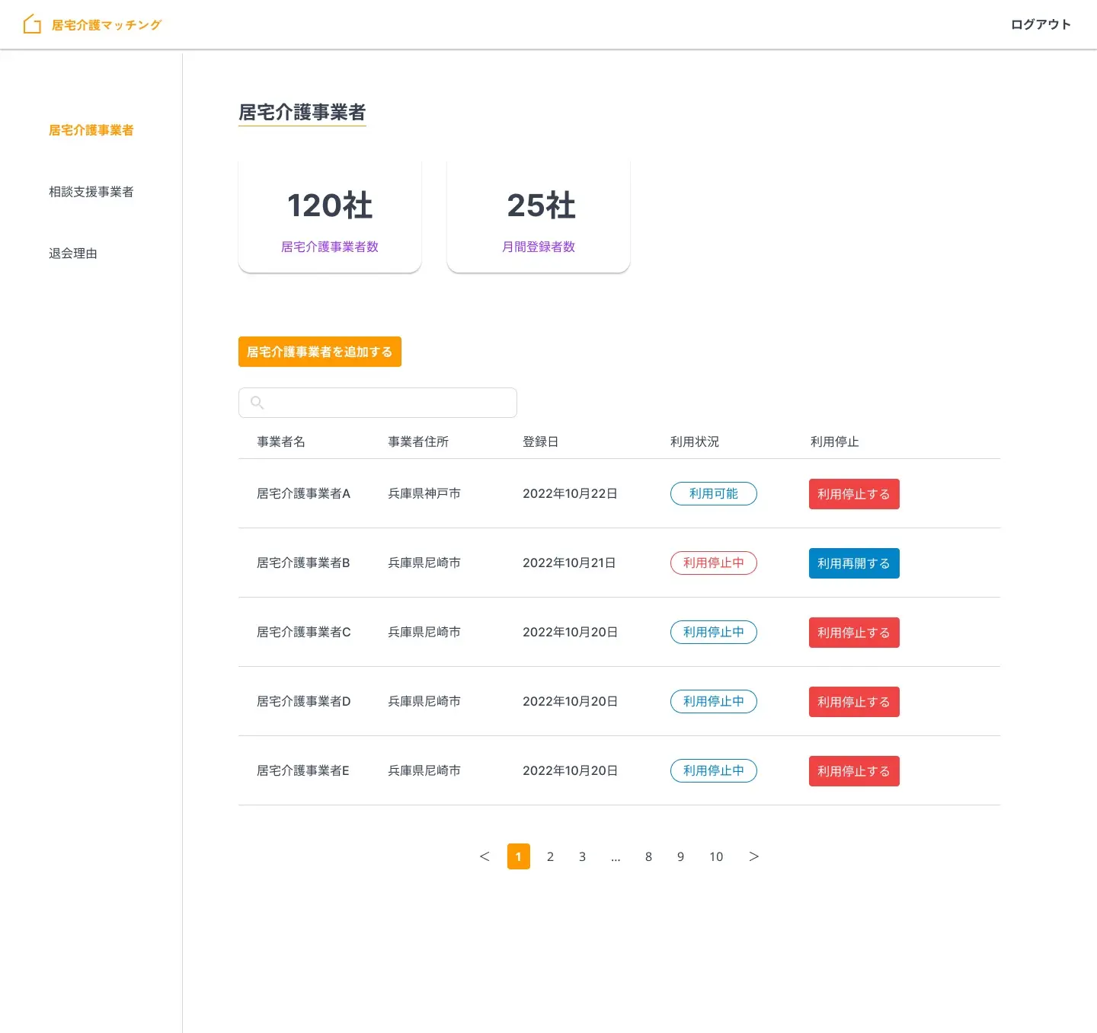Go to page 2 in pagination
The image size is (1097, 1033).
[550, 856]
